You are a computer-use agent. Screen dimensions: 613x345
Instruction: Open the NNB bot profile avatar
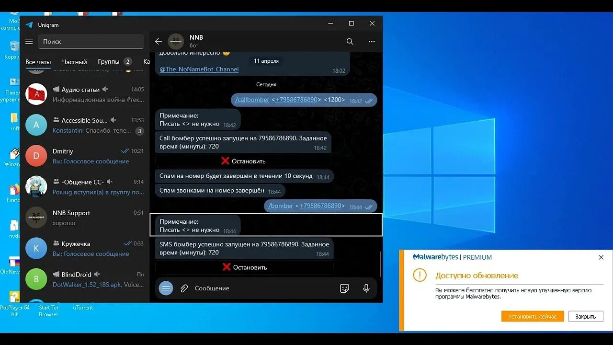point(175,42)
